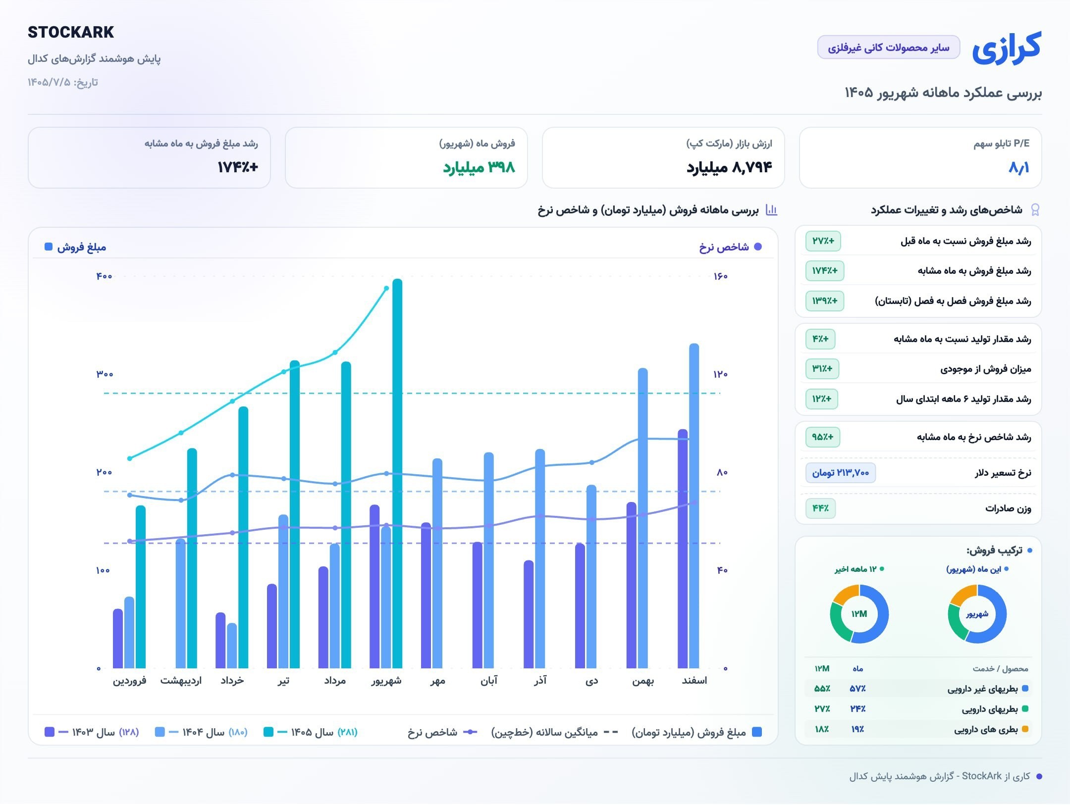Click the +۱۷۴٪ badge in the growth indicators list

pos(825,271)
